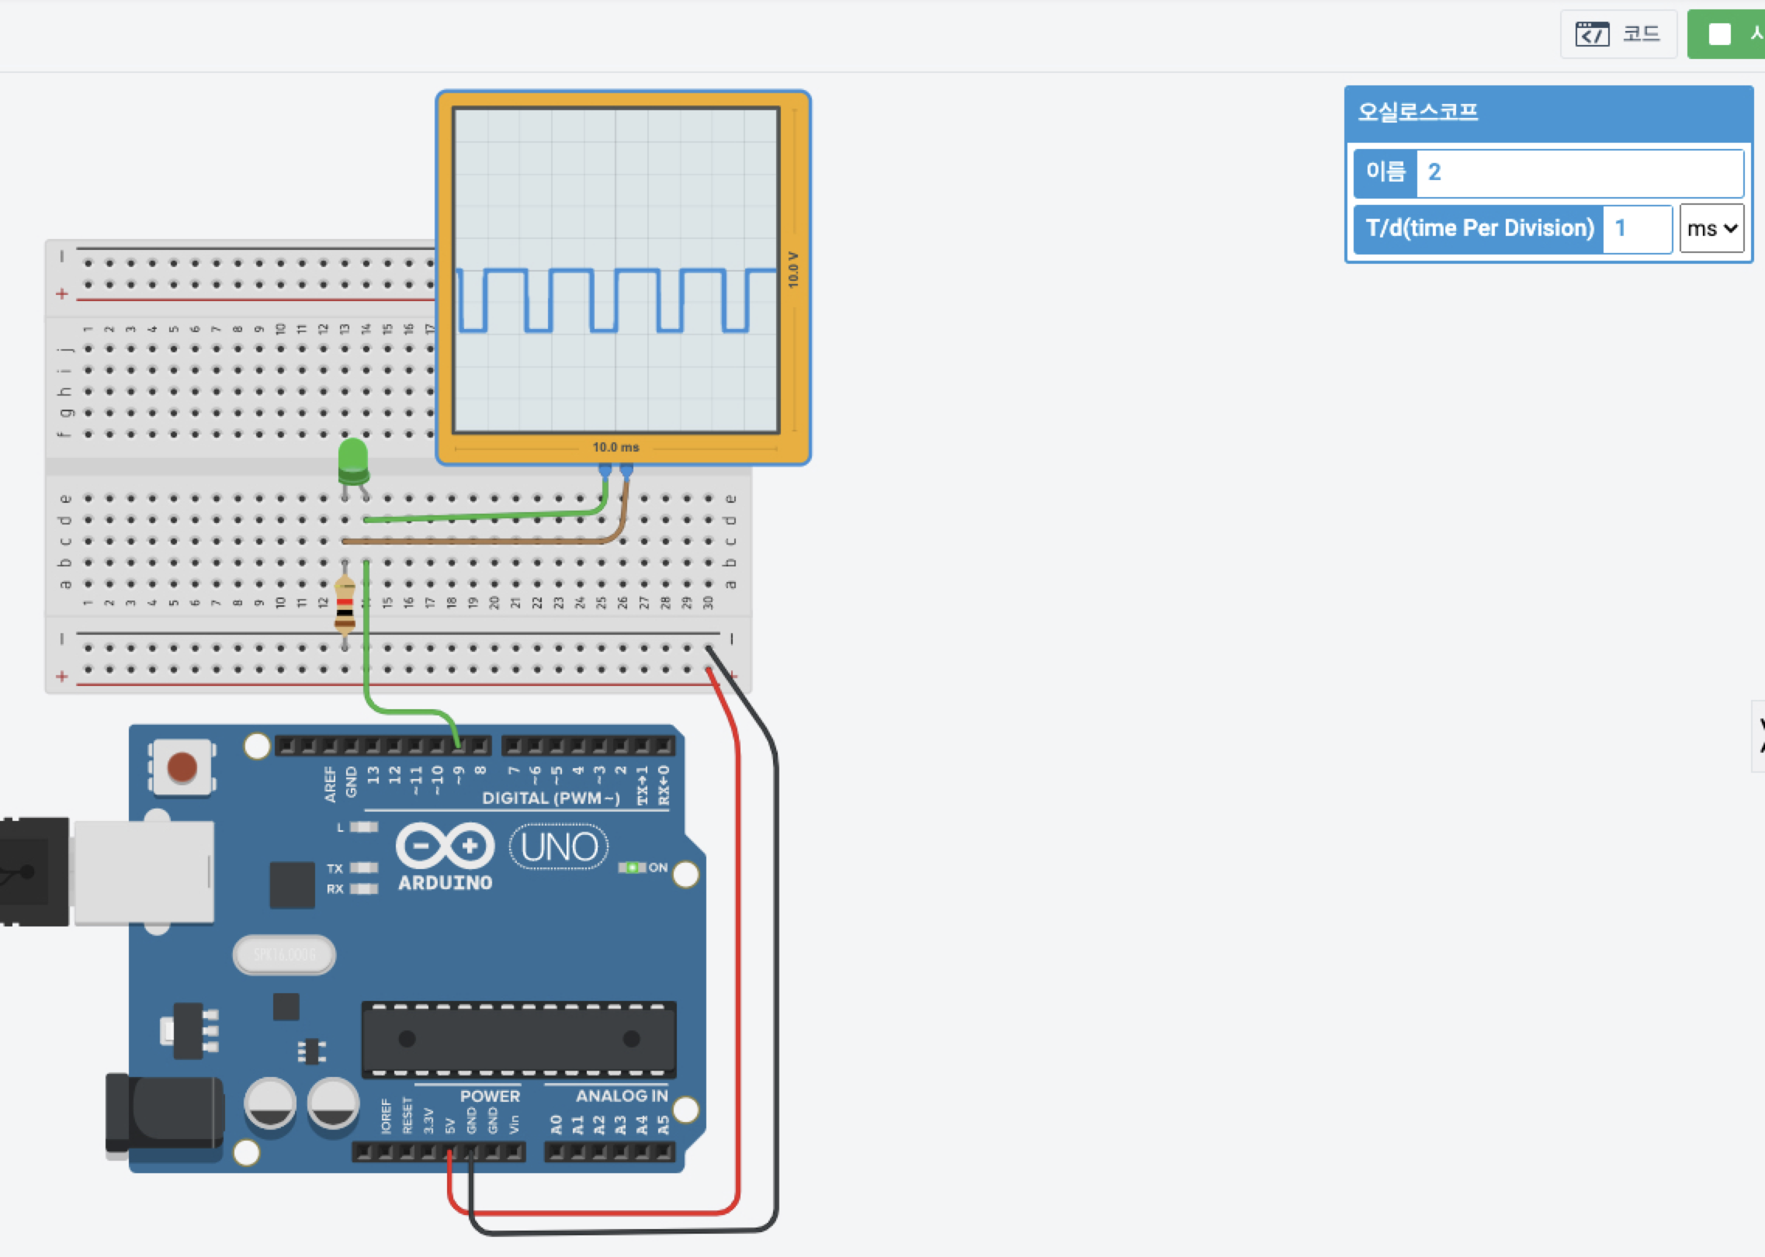The height and width of the screenshot is (1257, 1765).
Task: Select the oscilloscope waveform display
Action: tap(615, 269)
